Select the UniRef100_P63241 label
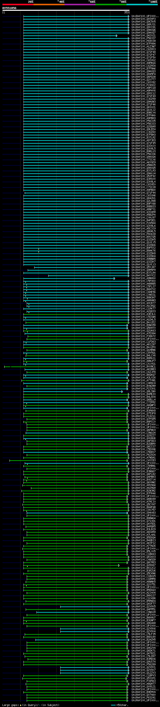The image size is (160, 707). coord(143,697)
